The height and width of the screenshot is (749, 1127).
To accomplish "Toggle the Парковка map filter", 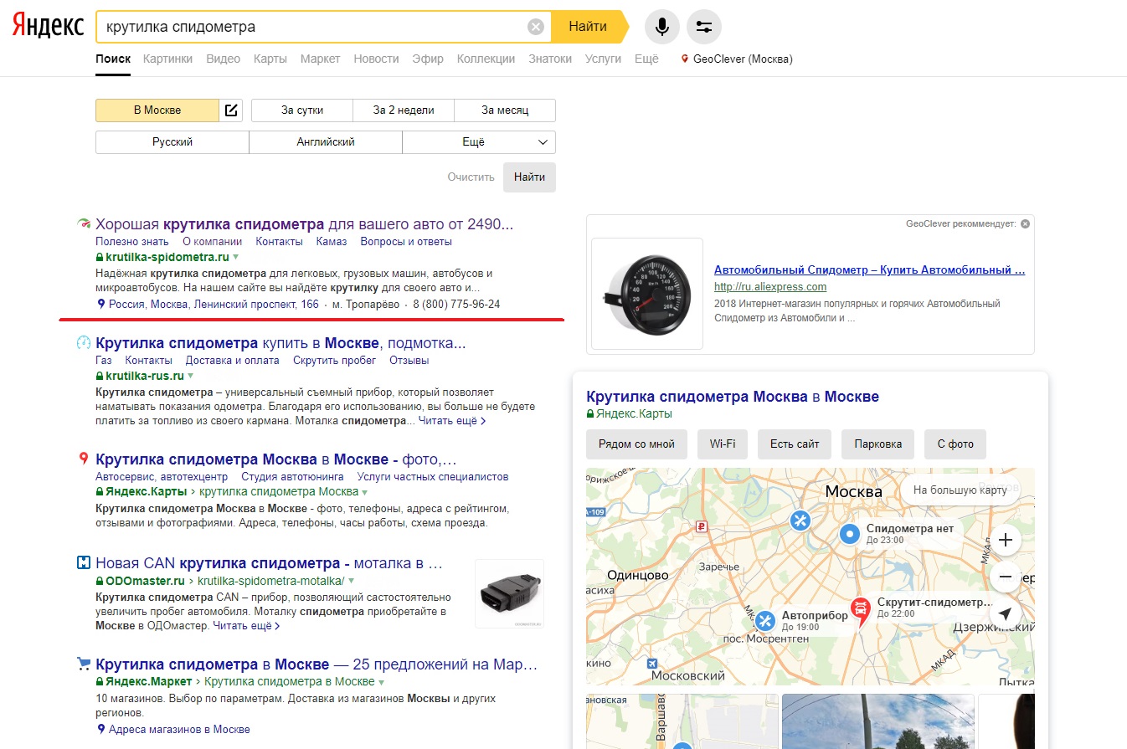I will [878, 444].
